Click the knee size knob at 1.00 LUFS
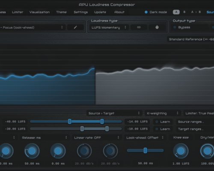Image resolution: width=214 pixels, height=171 pixels. click(181, 151)
